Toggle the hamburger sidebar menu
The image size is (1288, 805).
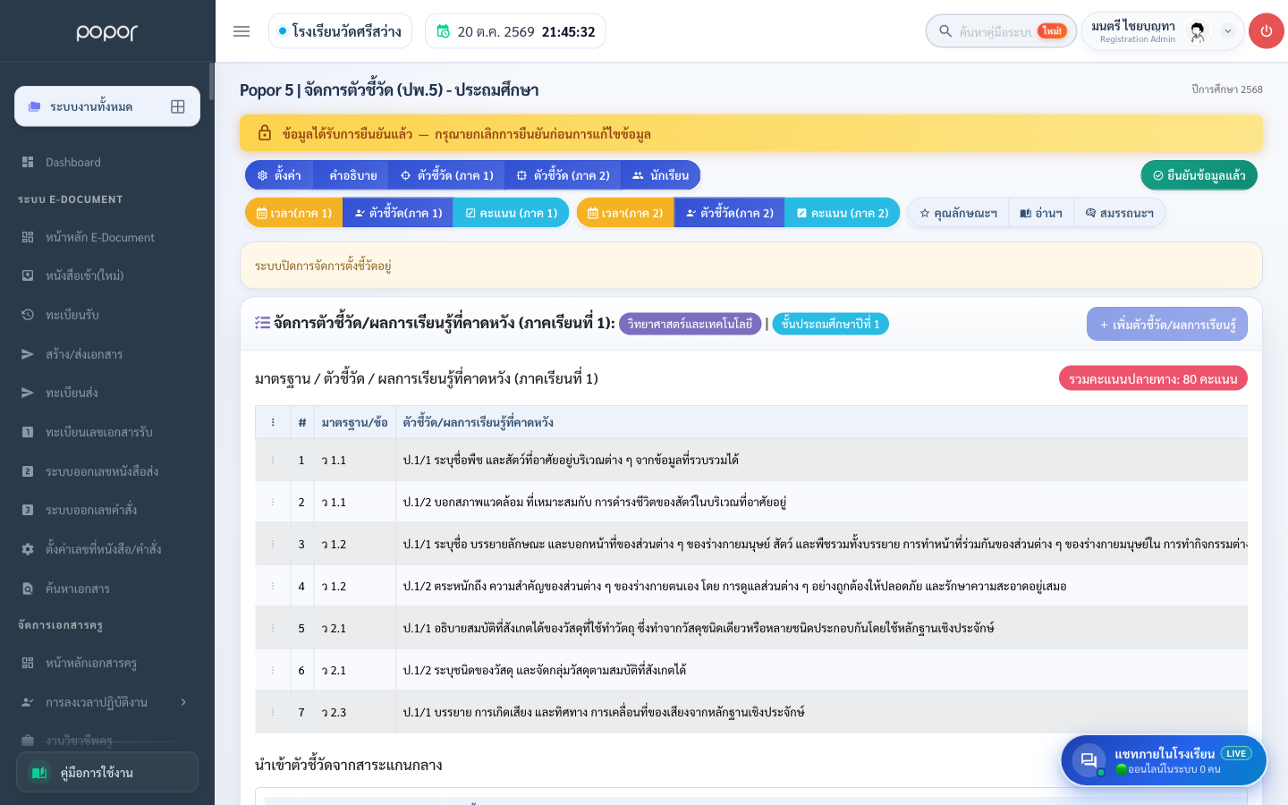pos(241,31)
